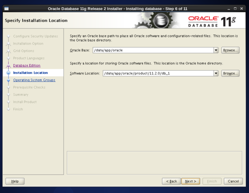
Task: Select the Installation Location step
Action: tap(31, 73)
